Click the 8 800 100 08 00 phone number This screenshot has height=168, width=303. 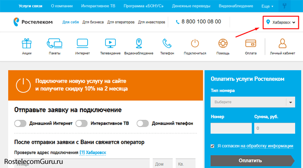[x=201, y=22]
